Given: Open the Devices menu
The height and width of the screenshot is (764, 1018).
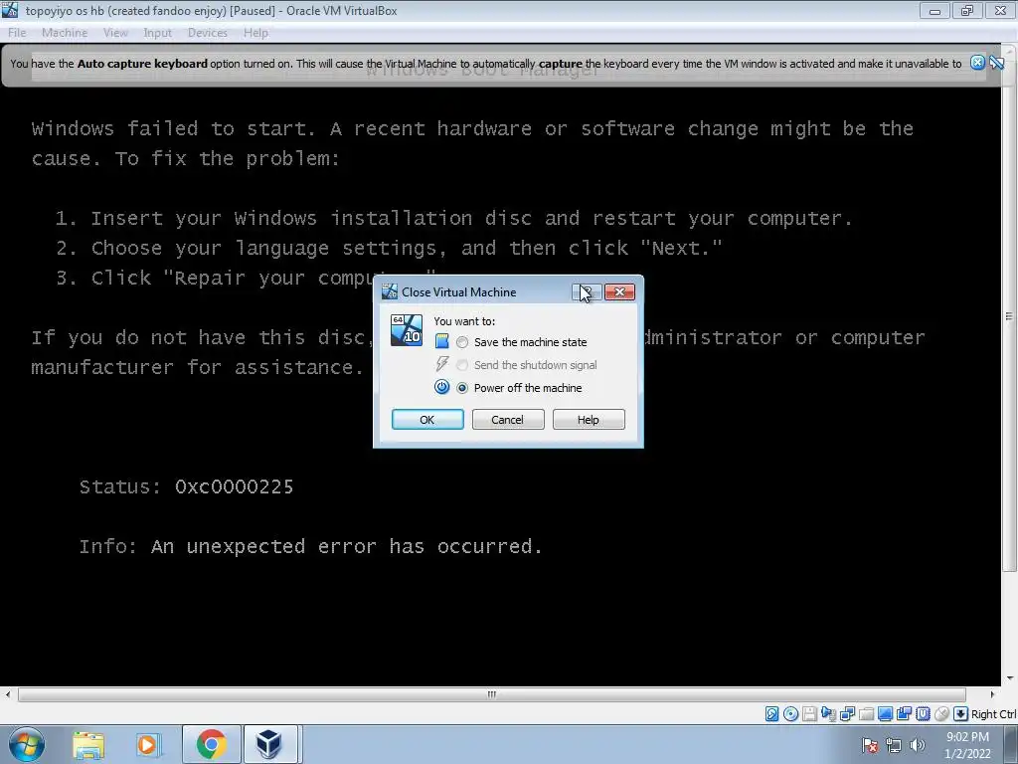Looking at the screenshot, I should click(208, 33).
